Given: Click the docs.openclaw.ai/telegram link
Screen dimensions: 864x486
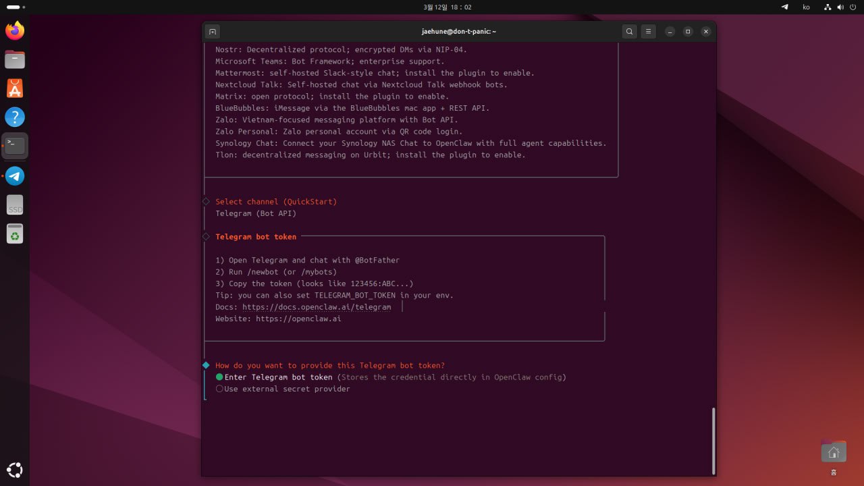Looking at the screenshot, I should click(317, 306).
